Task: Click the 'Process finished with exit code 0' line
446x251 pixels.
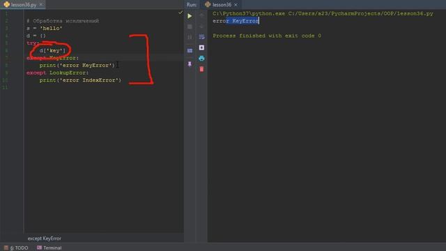Action: 267,36
